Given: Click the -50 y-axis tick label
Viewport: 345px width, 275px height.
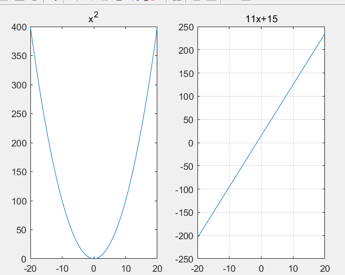Looking at the screenshot, I should (187, 167).
